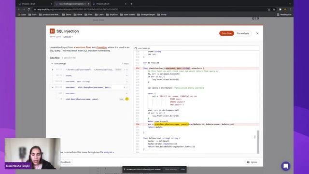Open the browser profile avatar

coord(285,9)
